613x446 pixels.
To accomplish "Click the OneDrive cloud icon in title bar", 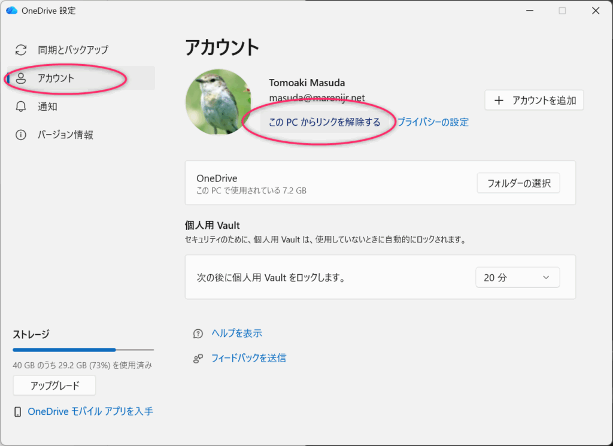I will [11, 11].
